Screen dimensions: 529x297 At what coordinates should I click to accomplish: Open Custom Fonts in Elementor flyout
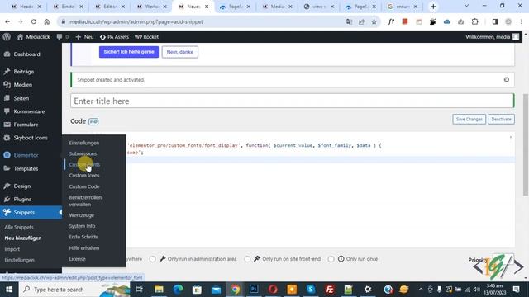coord(84,165)
